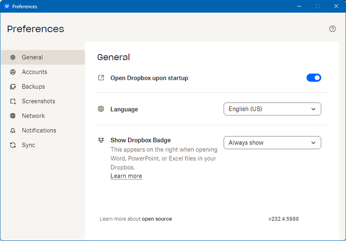Minimize the Preferences window
346x241 pixels.
coord(298,6)
